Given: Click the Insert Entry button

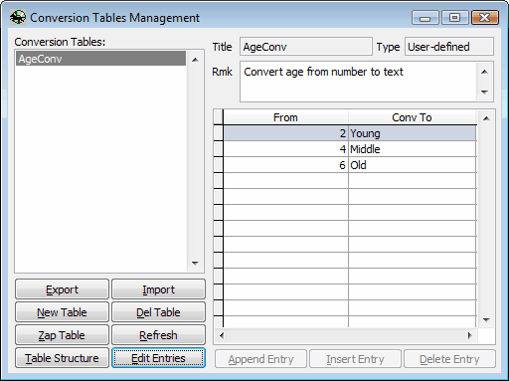Looking at the screenshot, I should (355, 359).
